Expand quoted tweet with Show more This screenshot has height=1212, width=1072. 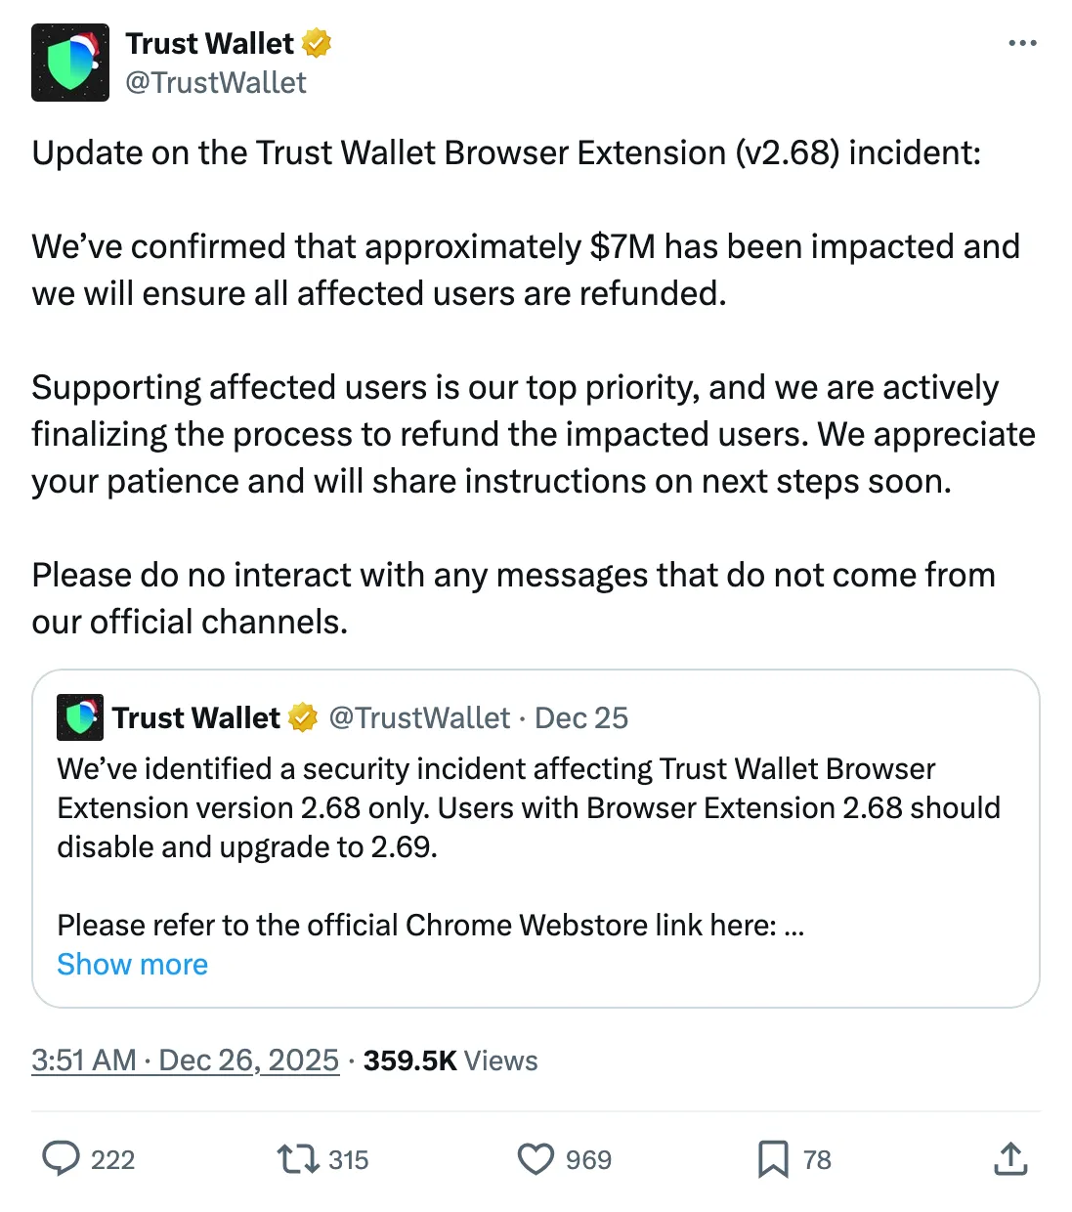coord(133,965)
